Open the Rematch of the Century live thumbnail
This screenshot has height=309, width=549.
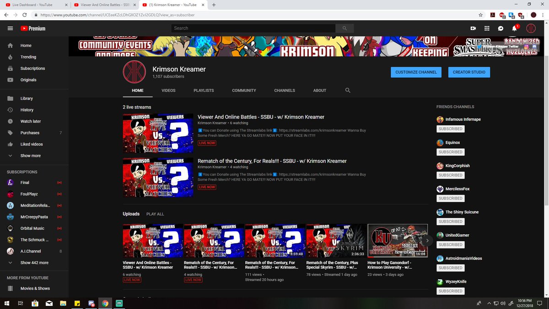coord(158,177)
